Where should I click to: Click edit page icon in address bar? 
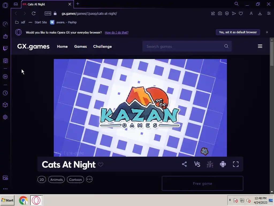(x=213, y=13)
